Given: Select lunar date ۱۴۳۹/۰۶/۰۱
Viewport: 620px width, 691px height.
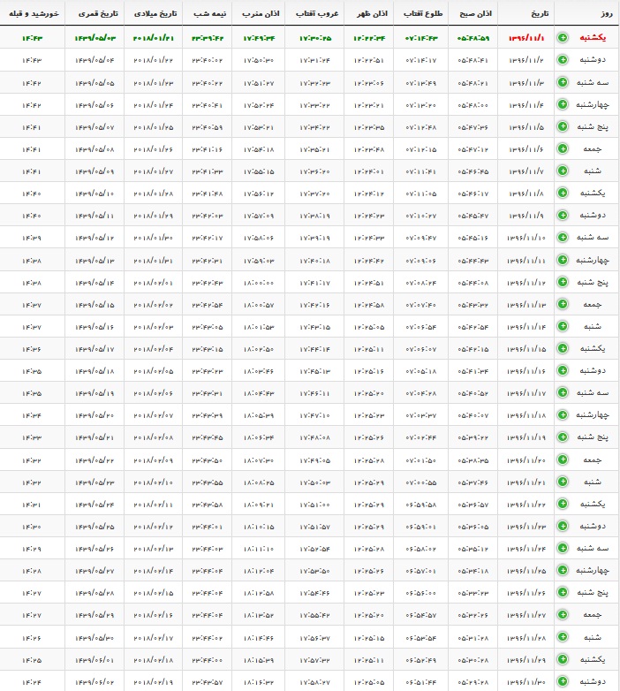Looking at the screenshot, I should click(95, 660).
